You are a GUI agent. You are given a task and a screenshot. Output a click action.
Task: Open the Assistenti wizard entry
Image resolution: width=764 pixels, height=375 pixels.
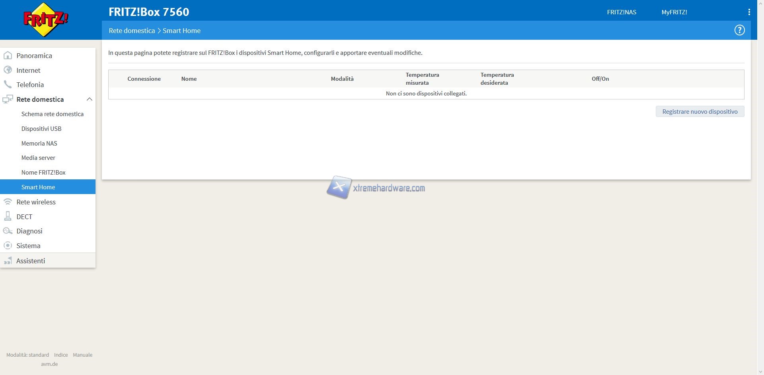coord(31,261)
